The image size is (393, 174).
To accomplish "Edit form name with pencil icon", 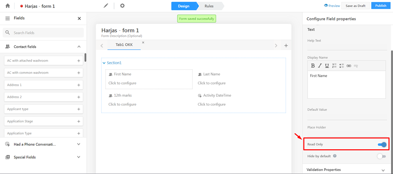I will pyautogui.click(x=106, y=6).
